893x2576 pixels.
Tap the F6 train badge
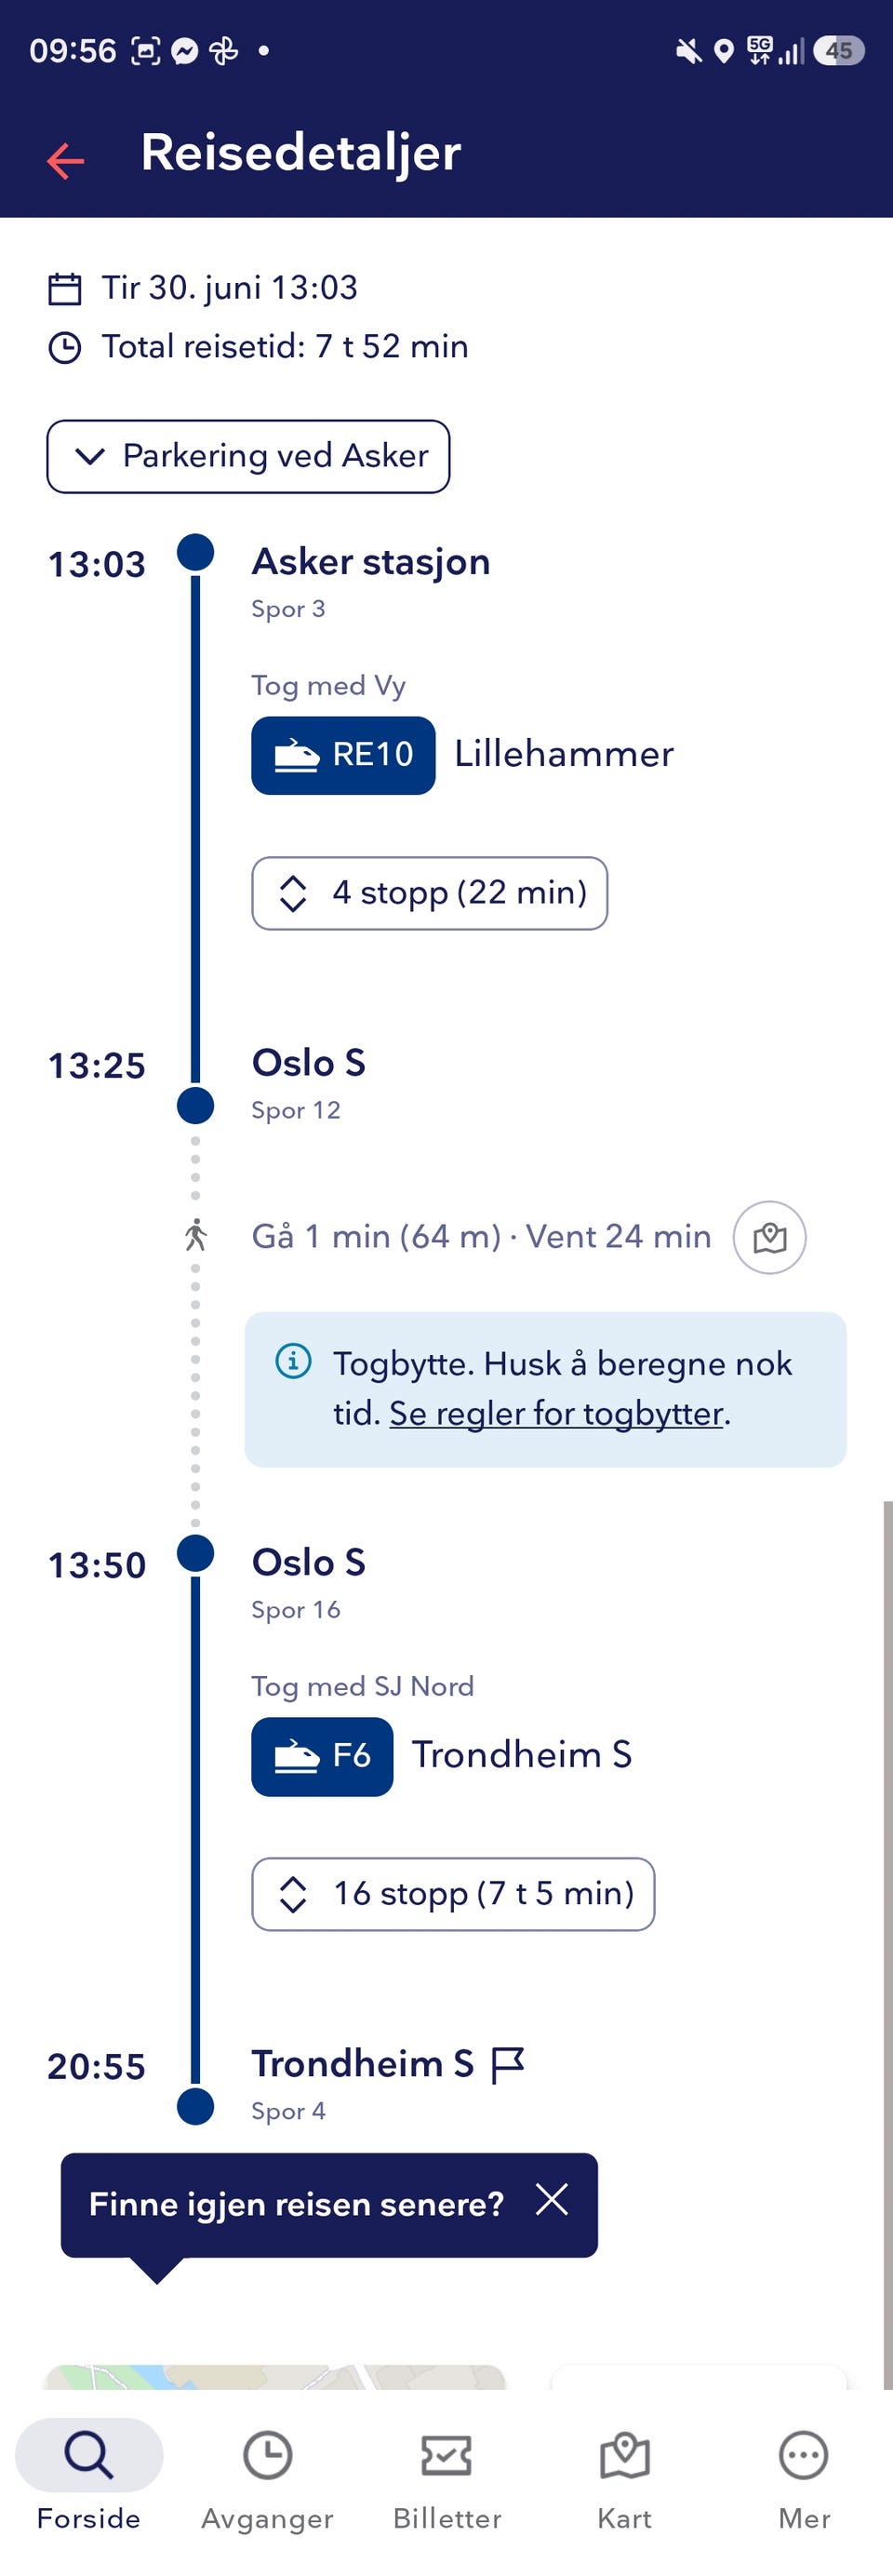pos(322,1756)
